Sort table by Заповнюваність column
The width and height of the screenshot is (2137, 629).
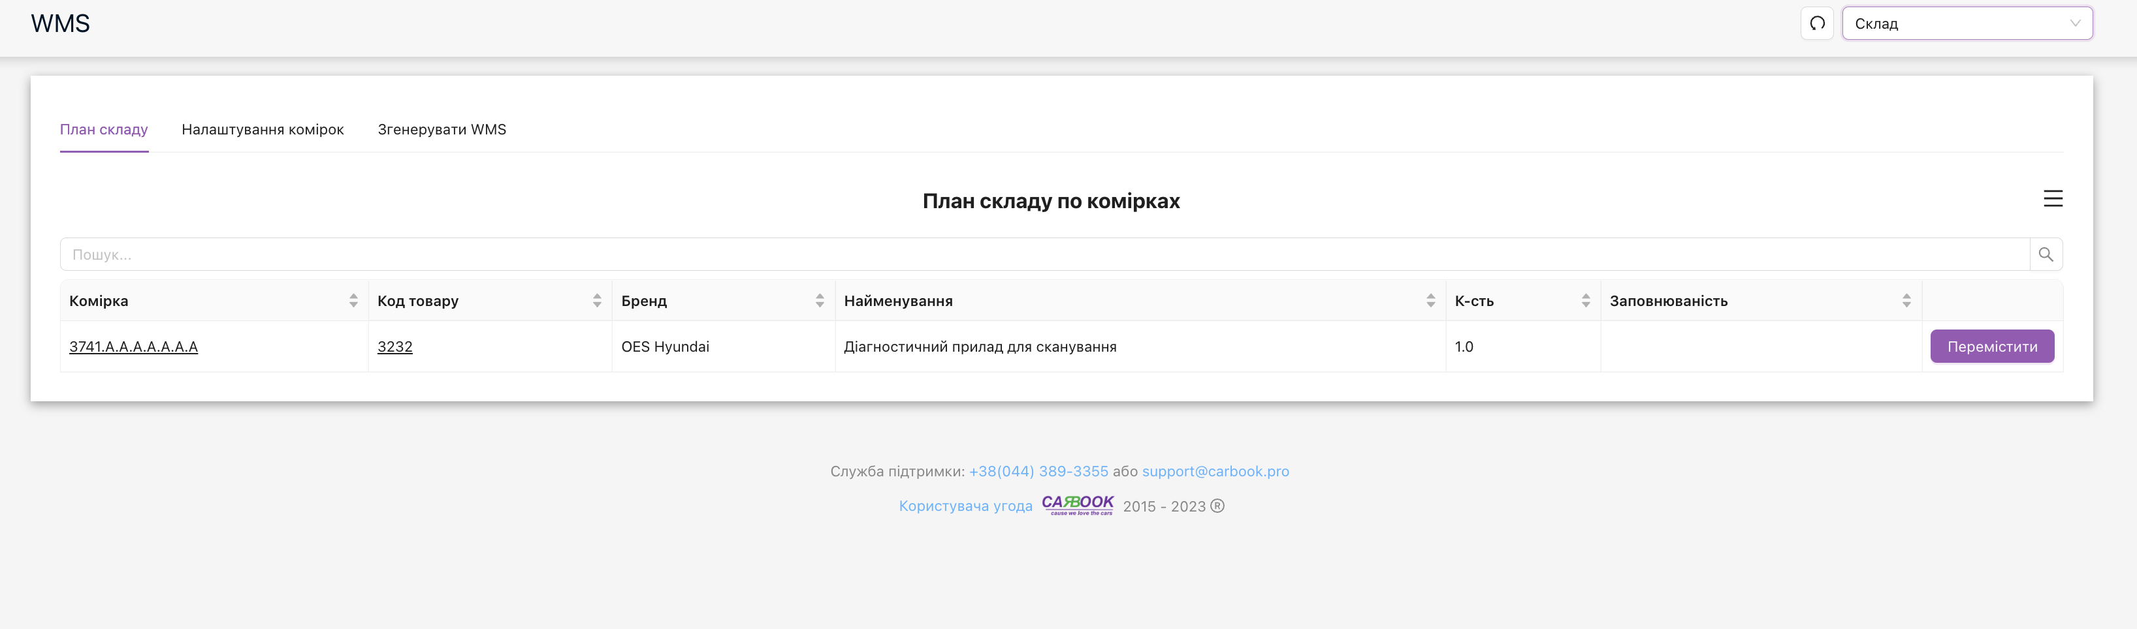click(1906, 301)
